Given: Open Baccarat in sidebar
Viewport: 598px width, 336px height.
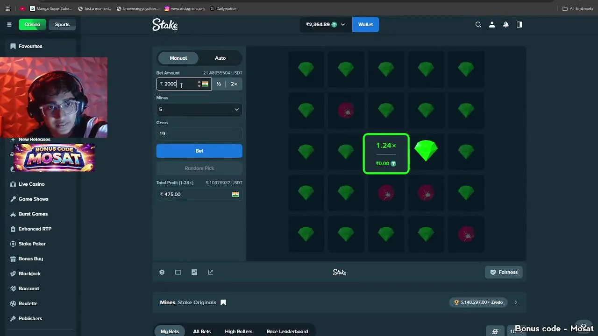Looking at the screenshot, I should [28, 288].
